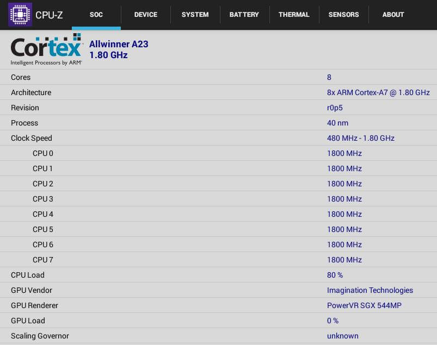Open the ABOUT tab
The height and width of the screenshot is (345, 437).
point(393,15)
